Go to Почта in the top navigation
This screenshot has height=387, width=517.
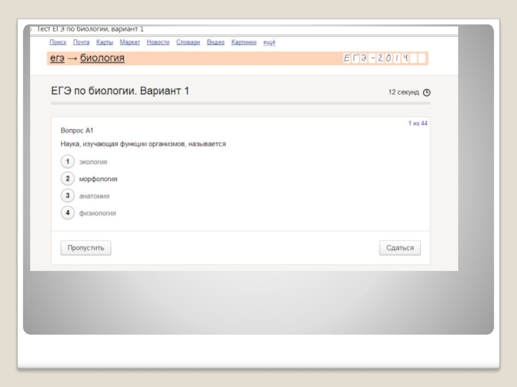pos(81,42)
